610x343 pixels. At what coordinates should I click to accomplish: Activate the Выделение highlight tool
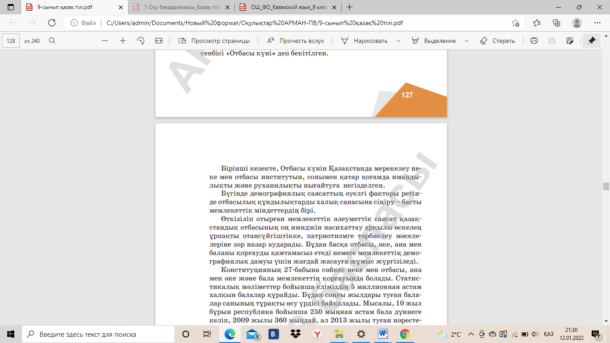(x=434, y=41)
